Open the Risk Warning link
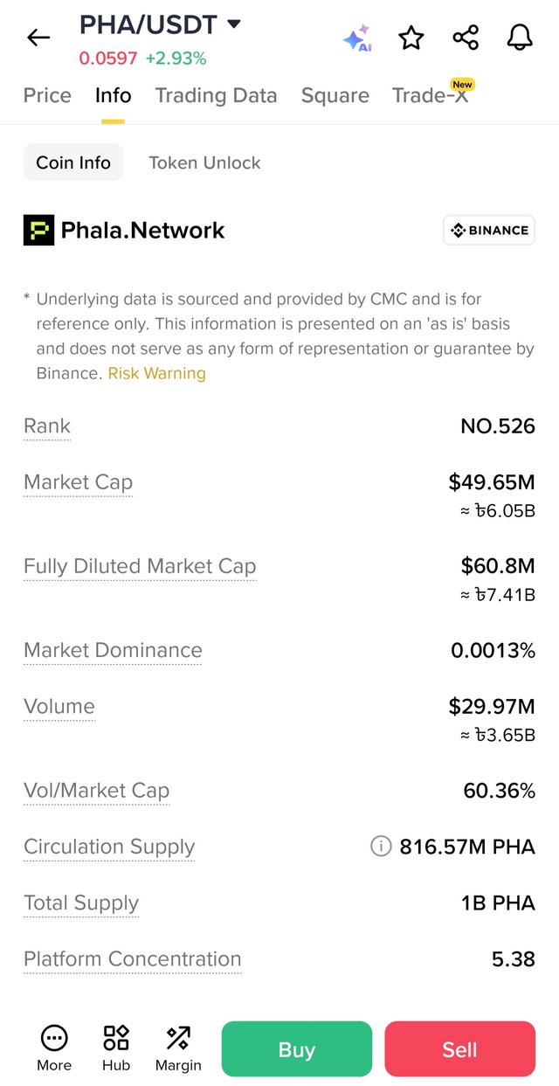This screenshot has height=1086, width=559. [x=157, y=373]
